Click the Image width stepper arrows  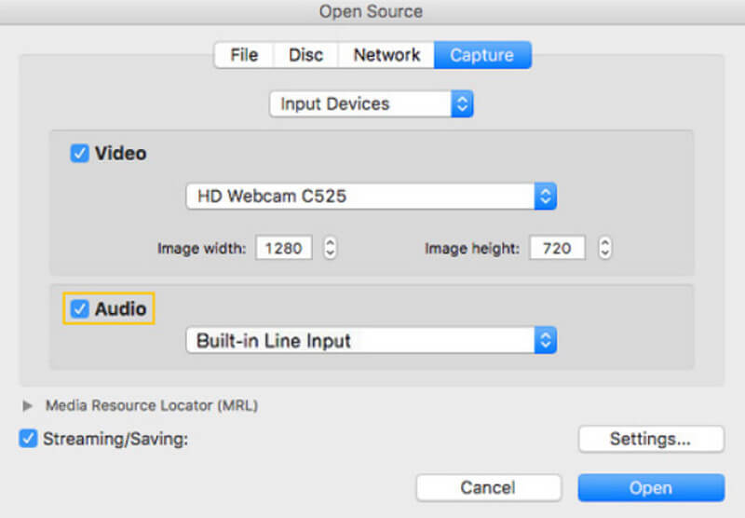(331, 248)
